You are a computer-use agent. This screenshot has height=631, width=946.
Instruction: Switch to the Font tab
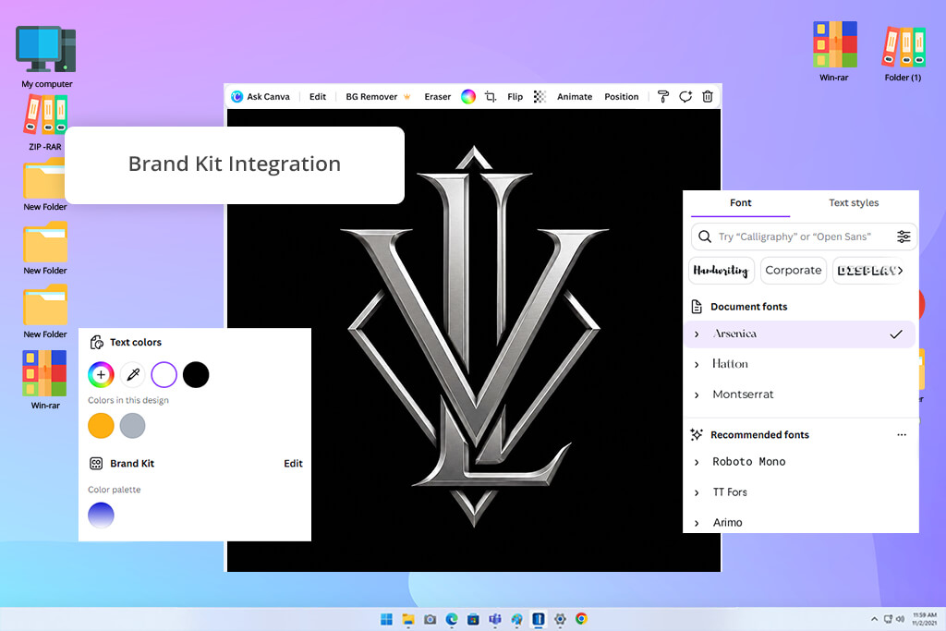coord(740,203)
